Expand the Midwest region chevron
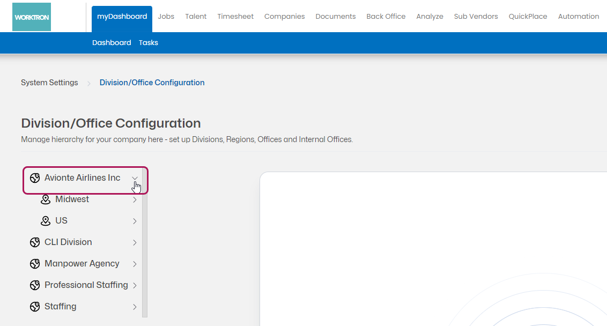607x326 pixels. [x=135, y=200]
